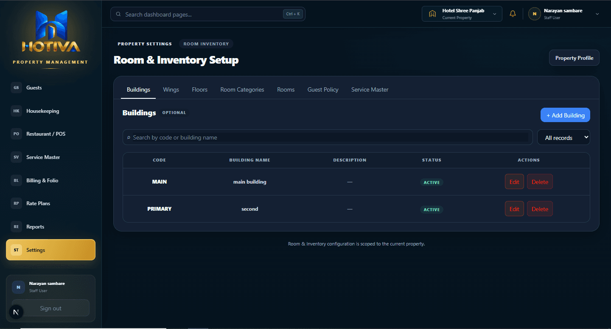The height and width of the screenshot is (329, 611).
Task: Click the RP icon beside Rate Plans
Action: pyautogui.click(x=16, y=204)
